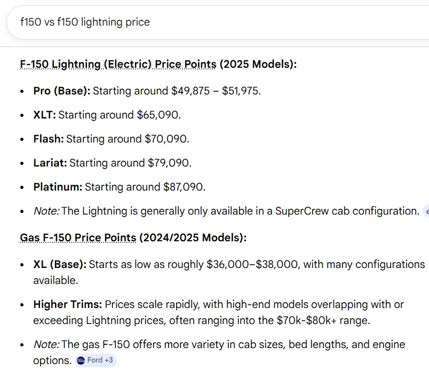Click the bold Flash trim label
Screen dimensions: 429x379
(48, 139)
